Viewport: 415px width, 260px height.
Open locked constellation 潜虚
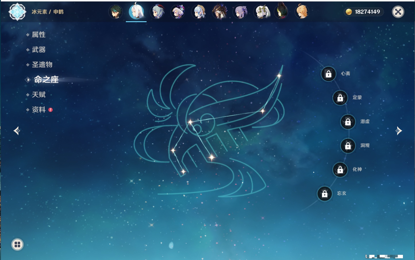[x=348, y=122]
